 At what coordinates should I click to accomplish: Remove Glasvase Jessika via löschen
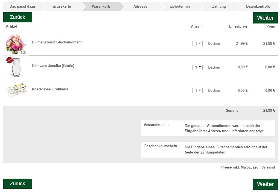(x=214, y=67)
